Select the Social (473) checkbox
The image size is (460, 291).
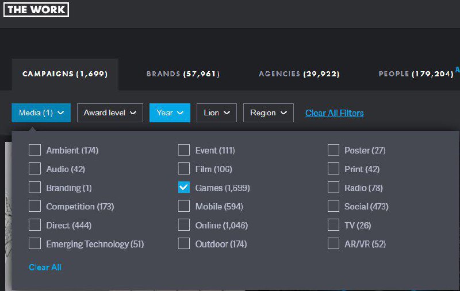click(x=333, y=206)
